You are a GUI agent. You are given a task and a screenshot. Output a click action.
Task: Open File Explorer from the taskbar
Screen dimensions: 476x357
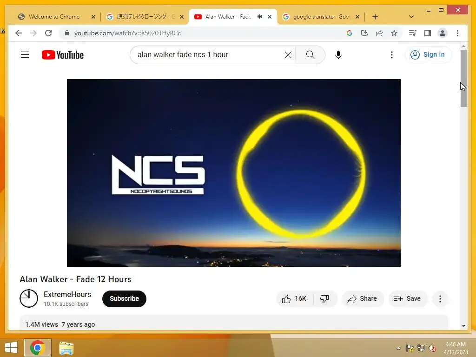coord(66,348)
